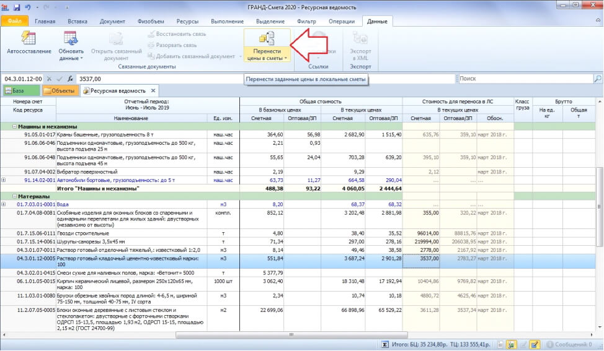Close the Ресурсная ведомость tab
Screen dimensions: 604x351
click(x=153, y=91)
